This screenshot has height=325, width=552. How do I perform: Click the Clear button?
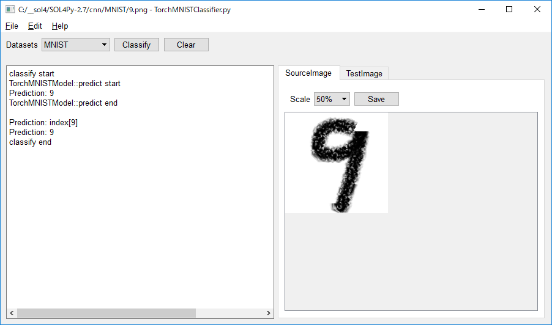pyautogui.click(x=186, y=45)
